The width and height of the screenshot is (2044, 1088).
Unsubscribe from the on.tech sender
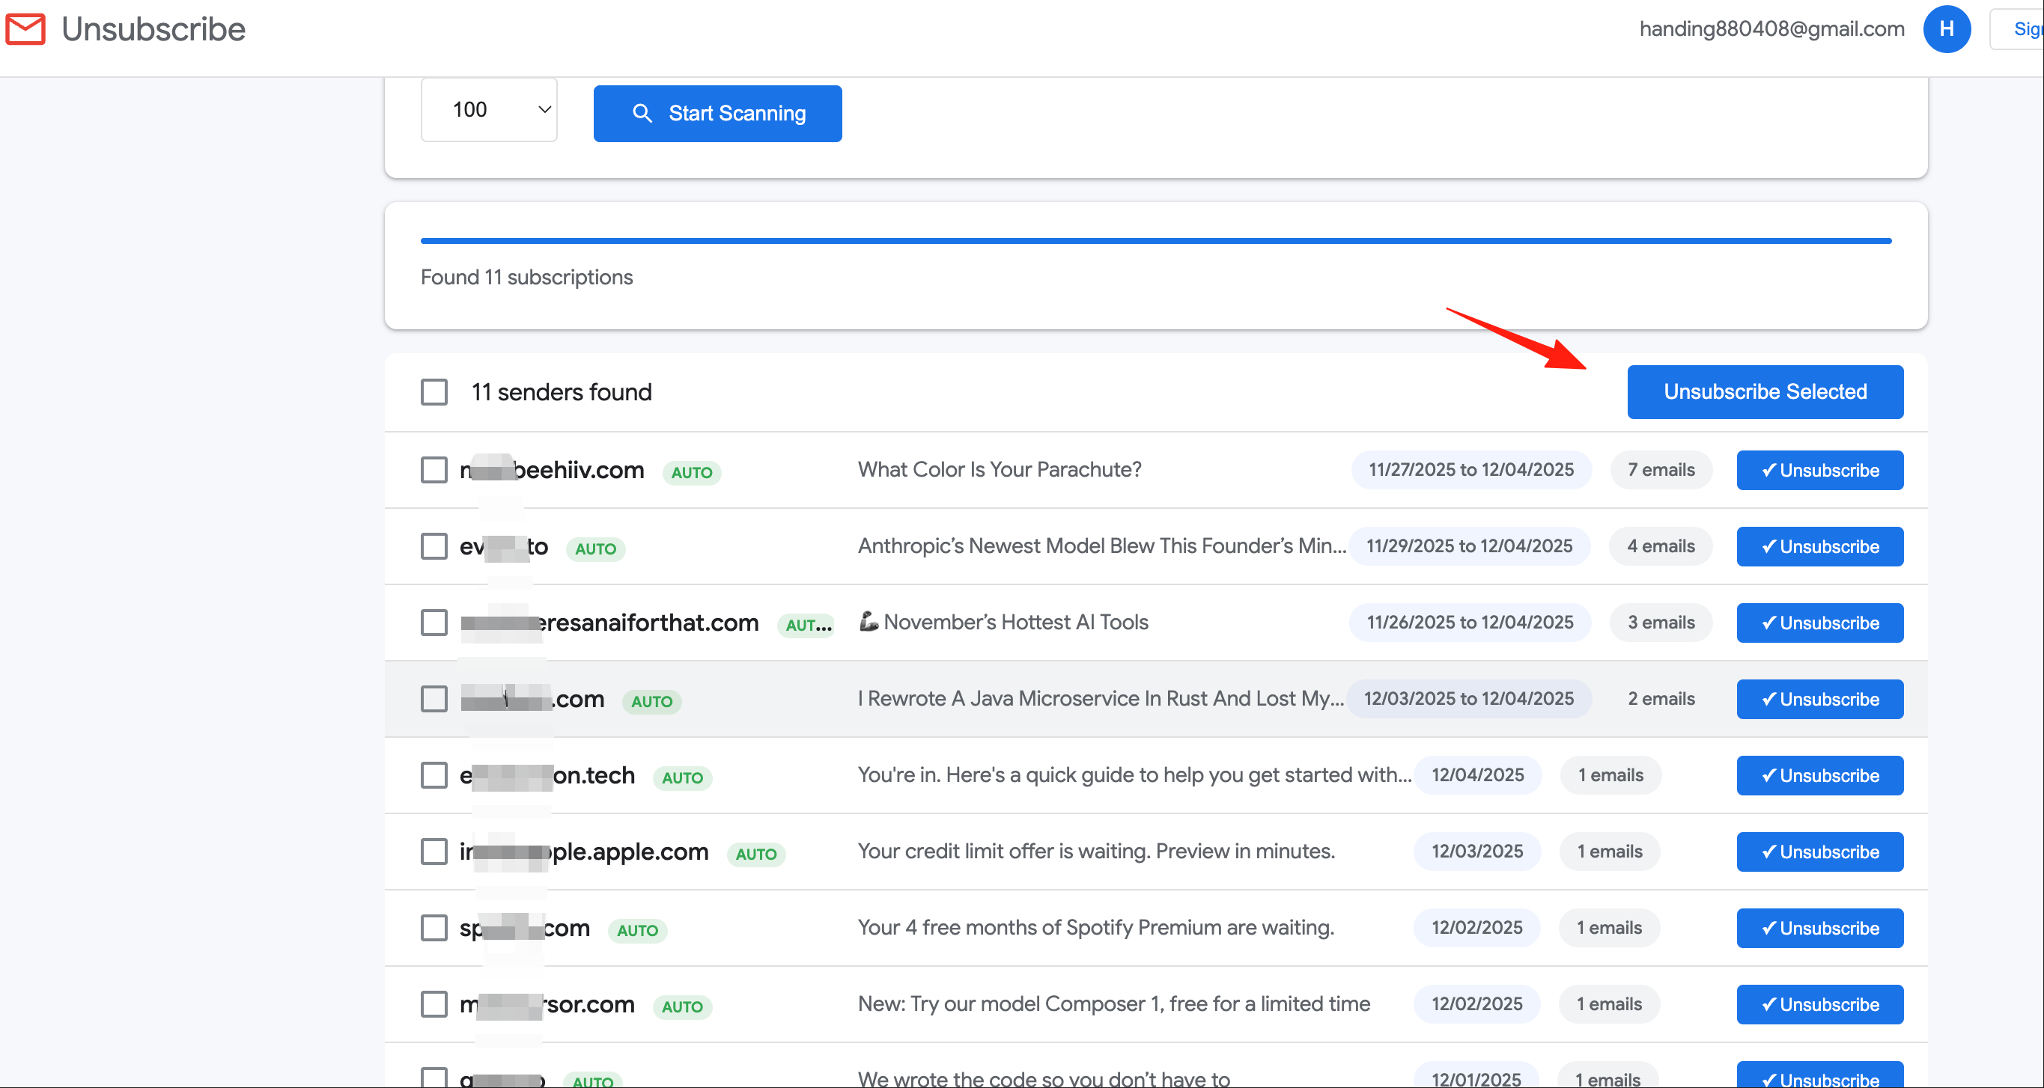coord(1819,775)
